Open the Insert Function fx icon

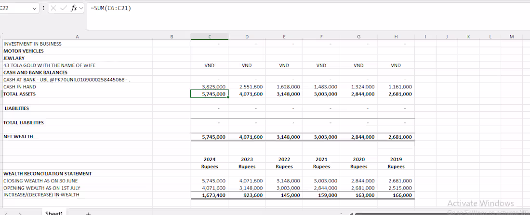74,8
